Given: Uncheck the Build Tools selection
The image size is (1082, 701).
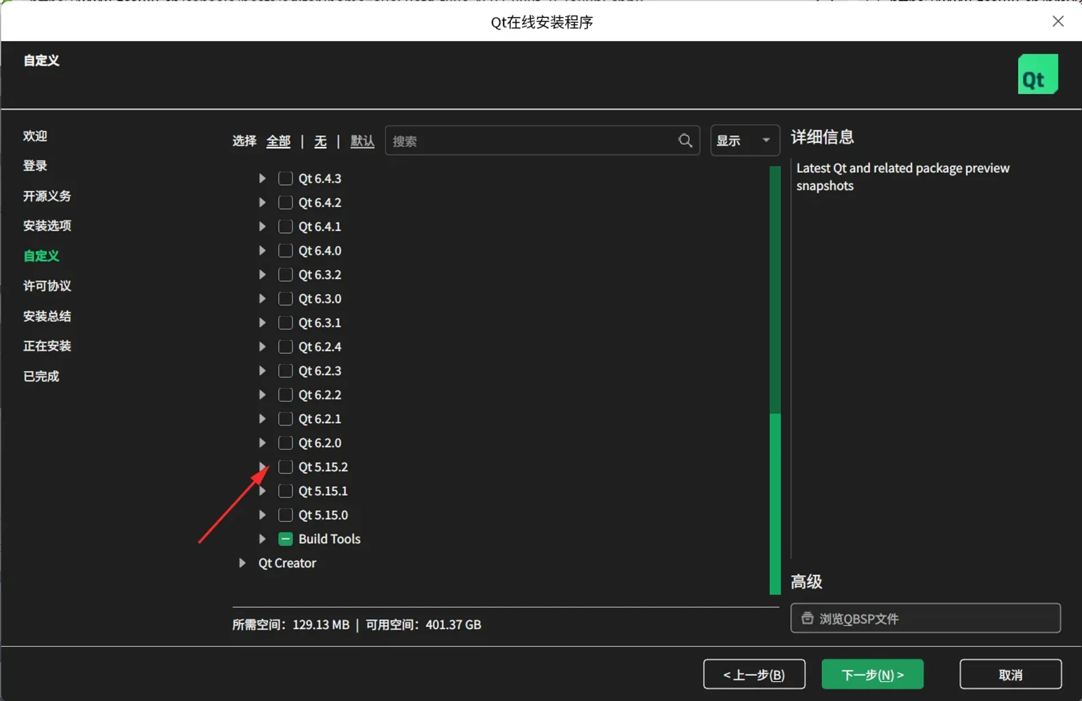Looking at the screenshot, I should coord(285,539).
